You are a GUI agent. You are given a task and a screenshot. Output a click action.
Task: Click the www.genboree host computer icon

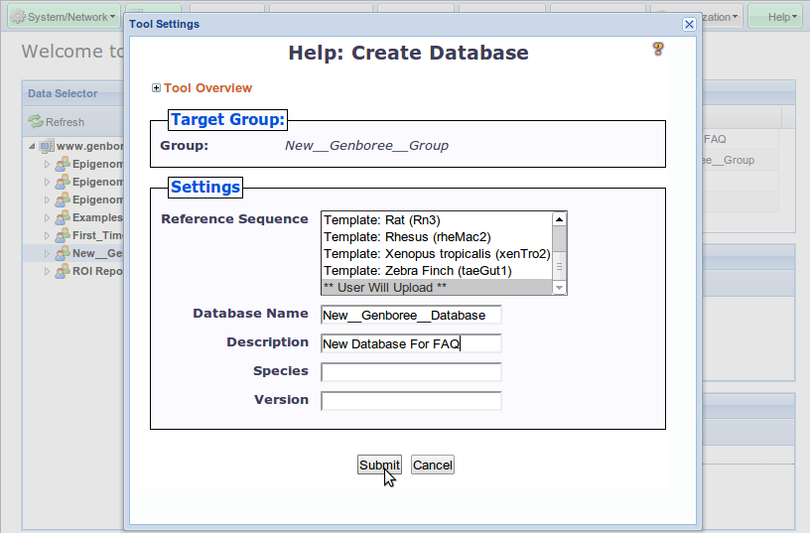(x=47, y=146)
